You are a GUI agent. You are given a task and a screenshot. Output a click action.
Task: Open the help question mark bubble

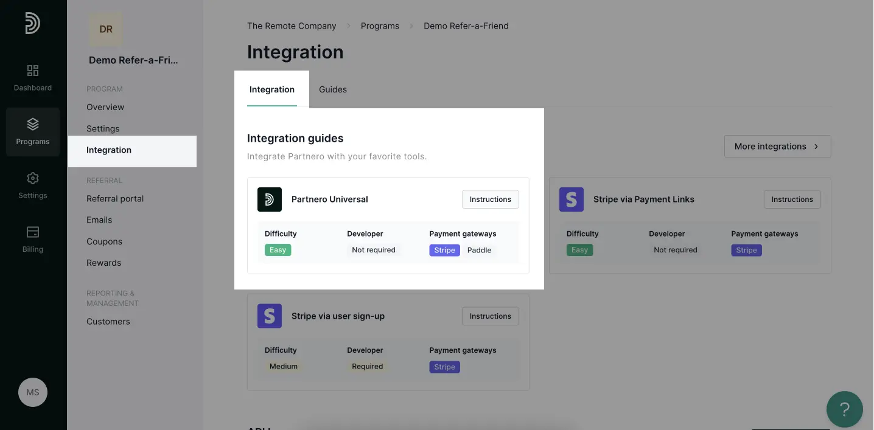(844, 409)
